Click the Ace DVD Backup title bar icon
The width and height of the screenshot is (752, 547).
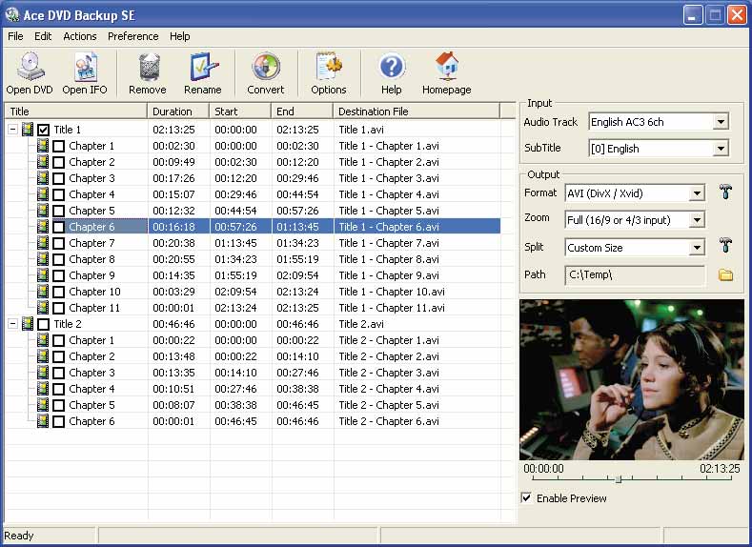tap(12, 15)
